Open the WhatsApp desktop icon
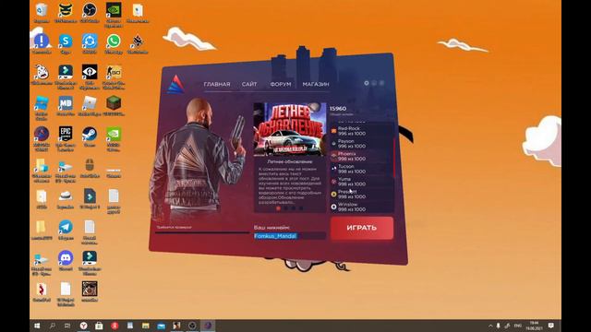591x332 pixels. click(114, 43)
